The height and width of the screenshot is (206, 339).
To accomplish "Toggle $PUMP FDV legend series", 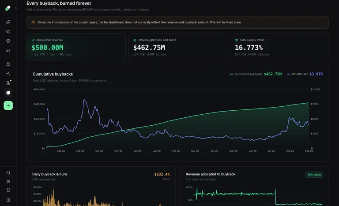I will click(x=305, y=74).
